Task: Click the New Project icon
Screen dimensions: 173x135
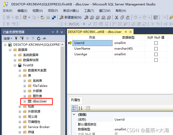Action: 25,17
